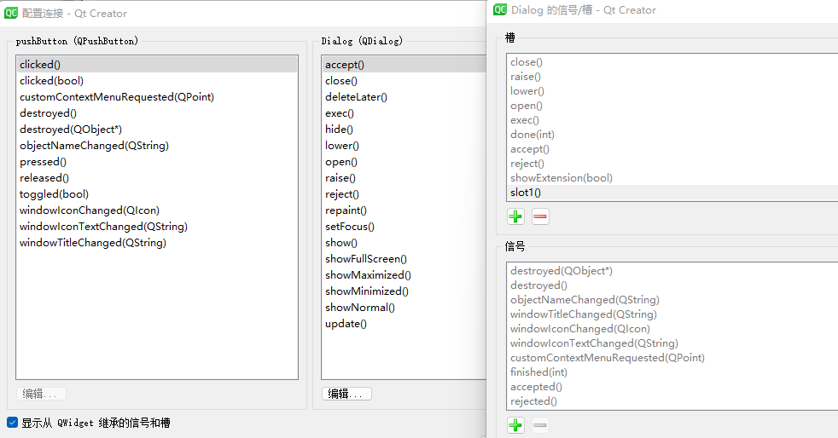Select the clicked(bool) signal
The height and width of the screenshot is (438, 838).
pos(156,81)
